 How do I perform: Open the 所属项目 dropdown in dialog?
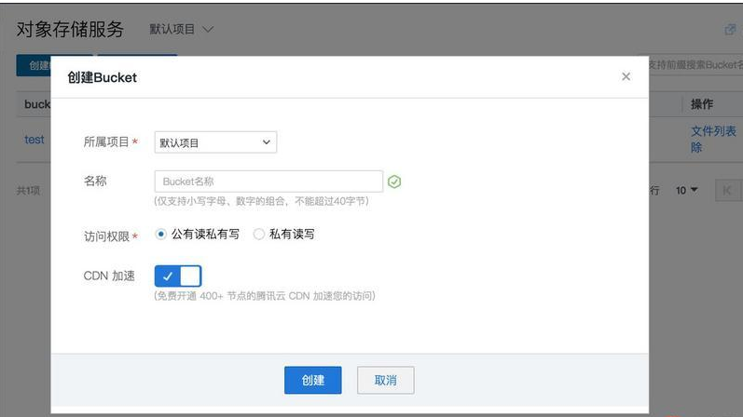(215, 142)
